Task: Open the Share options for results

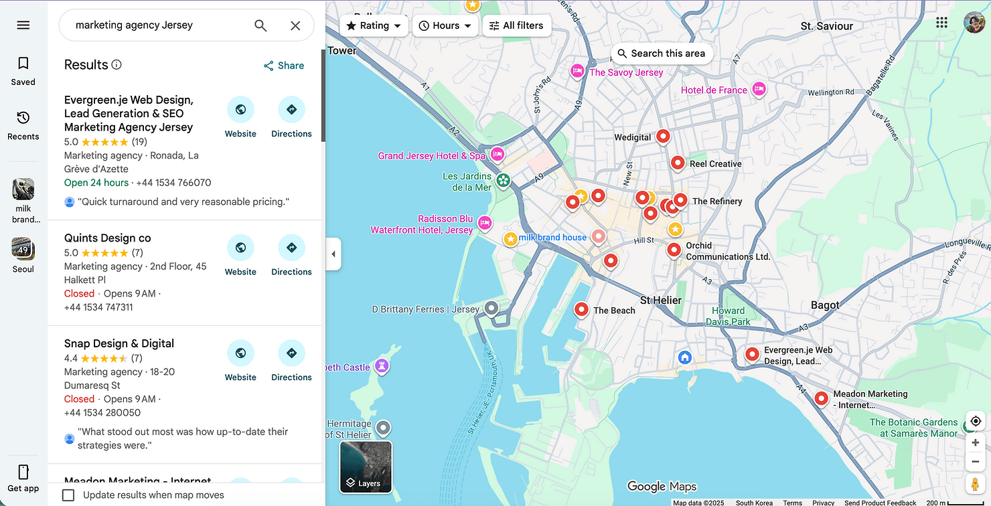Action: pyautogui.click(x=283, y=65)
